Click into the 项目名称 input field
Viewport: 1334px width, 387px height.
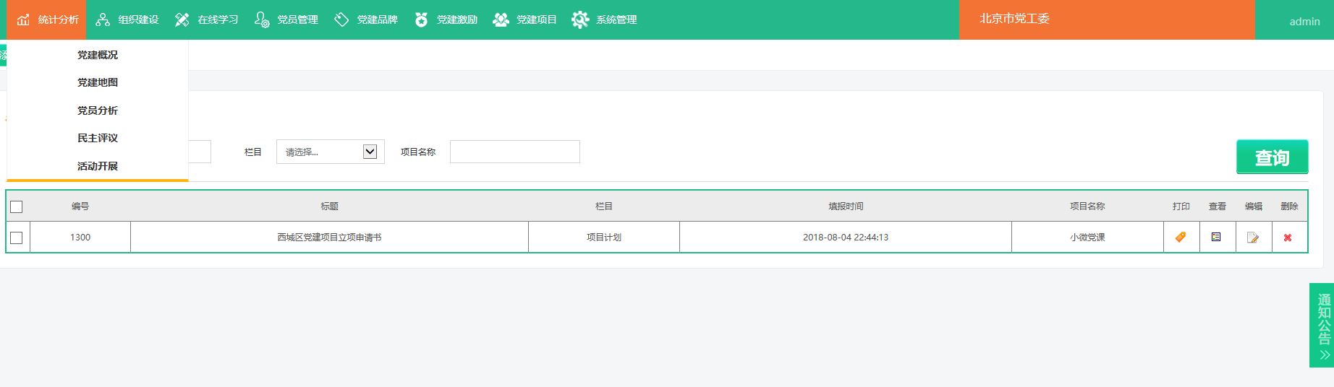point(514,152)
